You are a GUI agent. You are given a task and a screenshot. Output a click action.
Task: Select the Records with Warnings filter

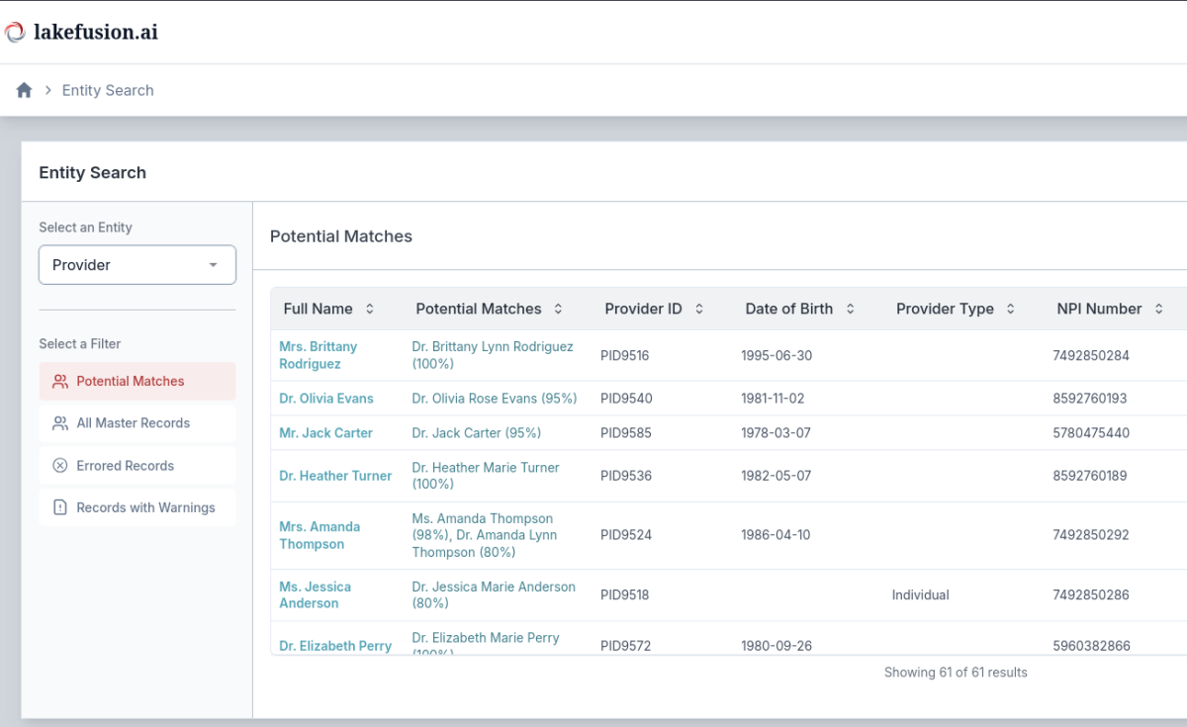[x=145, y=507]
